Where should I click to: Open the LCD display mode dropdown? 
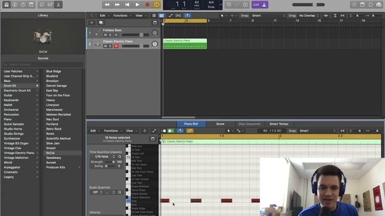pos(221,5)
